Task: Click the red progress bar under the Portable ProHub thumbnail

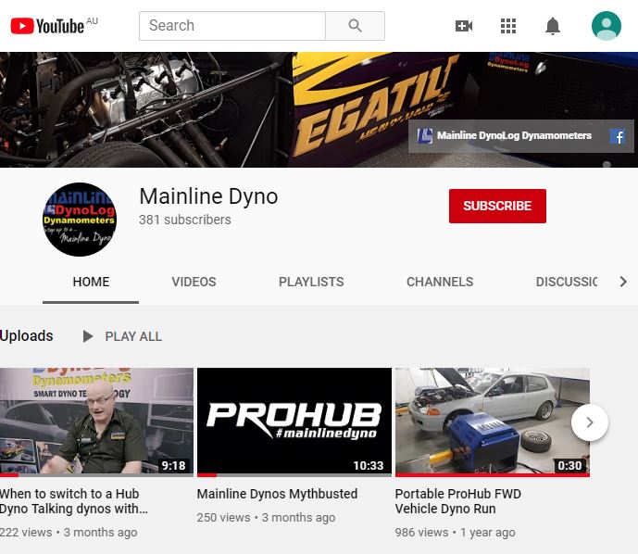Action: 493,474
